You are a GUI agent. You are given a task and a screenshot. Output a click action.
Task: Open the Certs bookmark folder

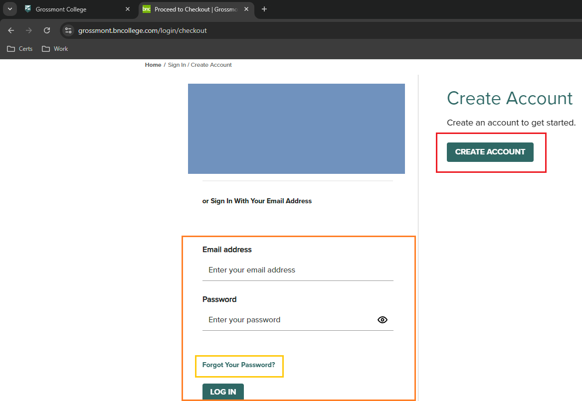click(x=20, y=49)
